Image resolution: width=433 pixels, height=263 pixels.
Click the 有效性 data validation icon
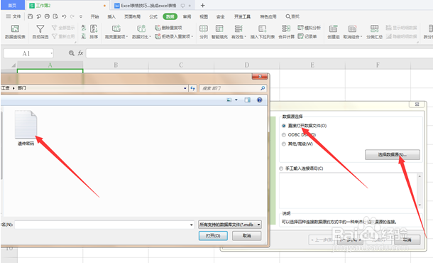pyautogui.click(x=239, y=28)
